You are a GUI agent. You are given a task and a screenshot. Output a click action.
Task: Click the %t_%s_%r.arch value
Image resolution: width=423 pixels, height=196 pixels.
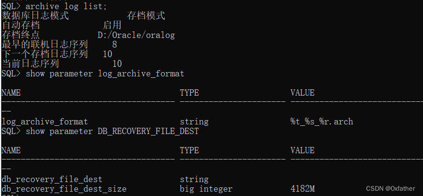(x=322, y=122)
